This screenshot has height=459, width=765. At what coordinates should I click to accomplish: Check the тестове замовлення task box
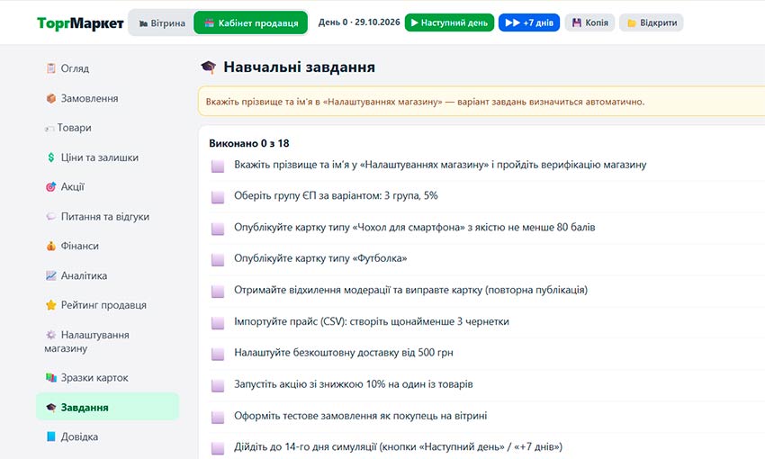[x=218, y=417]
